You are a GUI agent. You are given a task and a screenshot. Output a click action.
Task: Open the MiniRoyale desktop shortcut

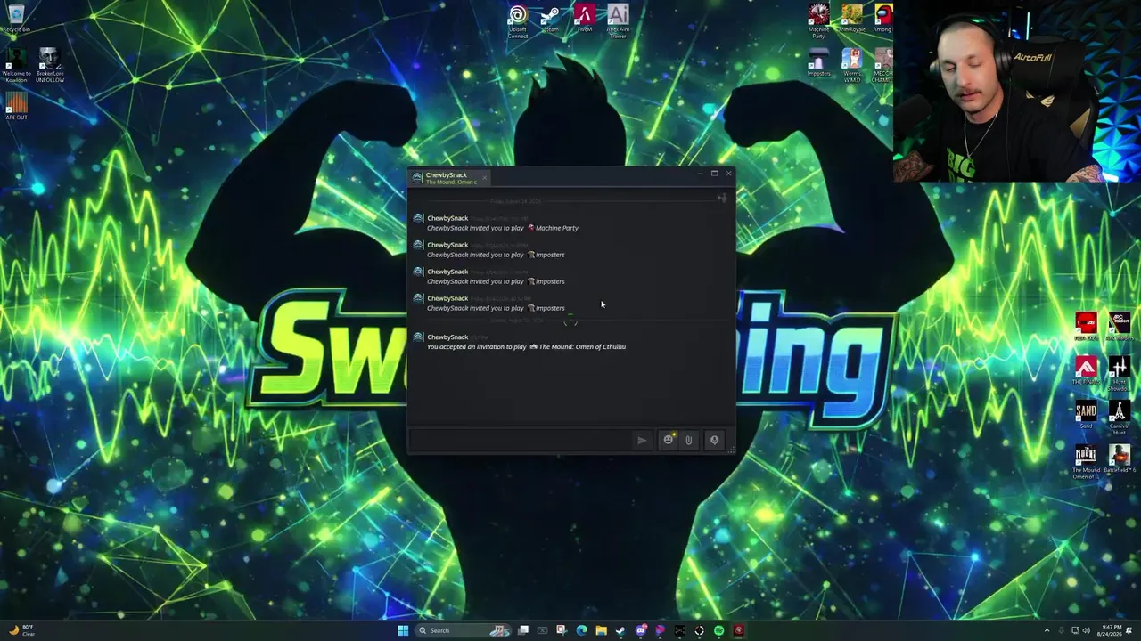851,19
